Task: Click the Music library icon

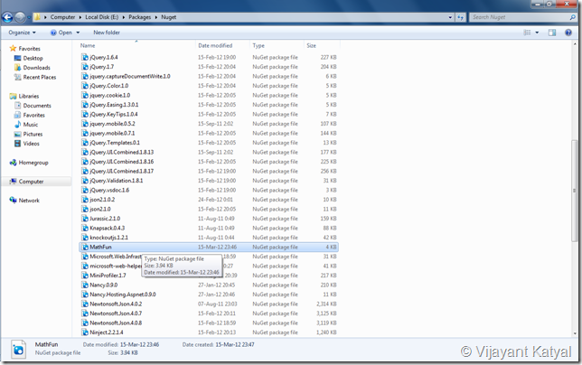Action: click(17, 125)
